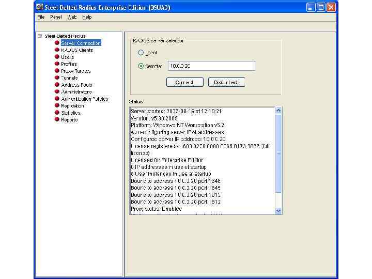Click the red bullet icon beside Users

point(57,57)
